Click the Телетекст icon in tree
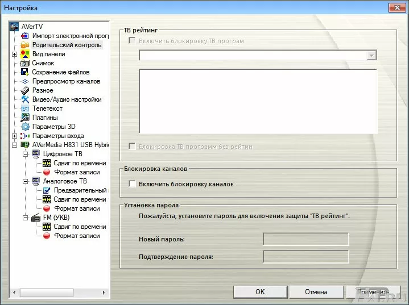The height and width of the screenshot is (305, 409). click(25, 108)
